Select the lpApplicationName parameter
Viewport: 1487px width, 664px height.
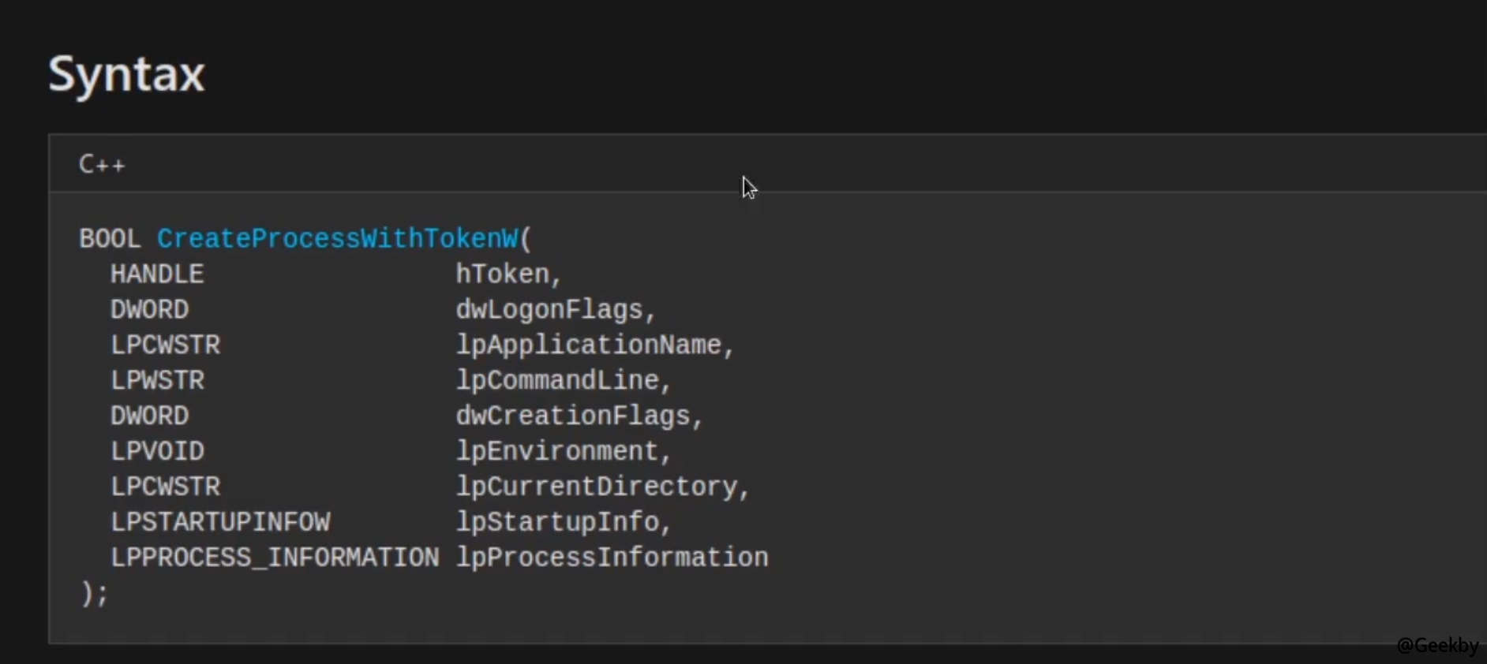pos(589,345)
